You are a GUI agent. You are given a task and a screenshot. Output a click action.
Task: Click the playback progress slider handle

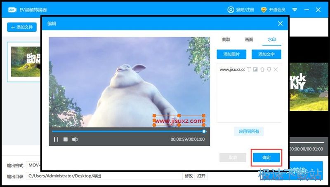(204, 131)
